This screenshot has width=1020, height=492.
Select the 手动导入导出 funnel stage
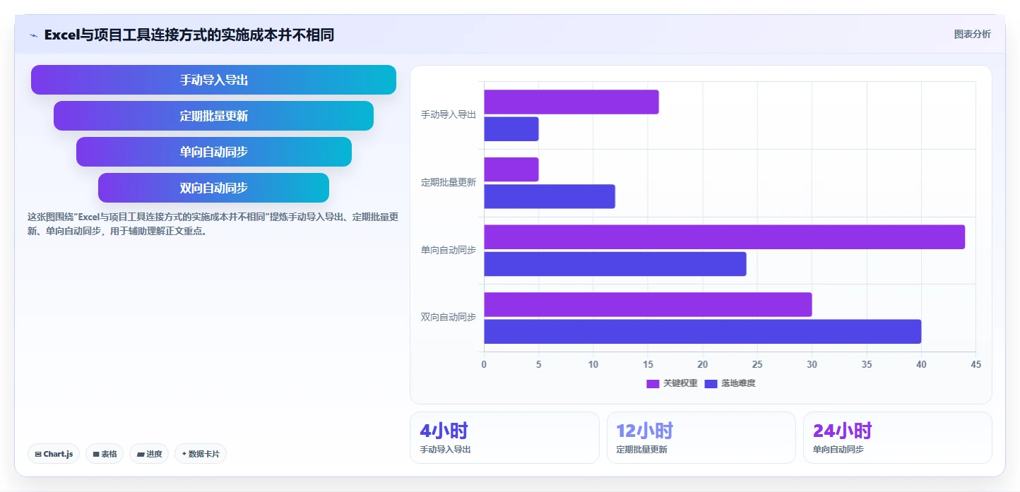pos(213,80)
